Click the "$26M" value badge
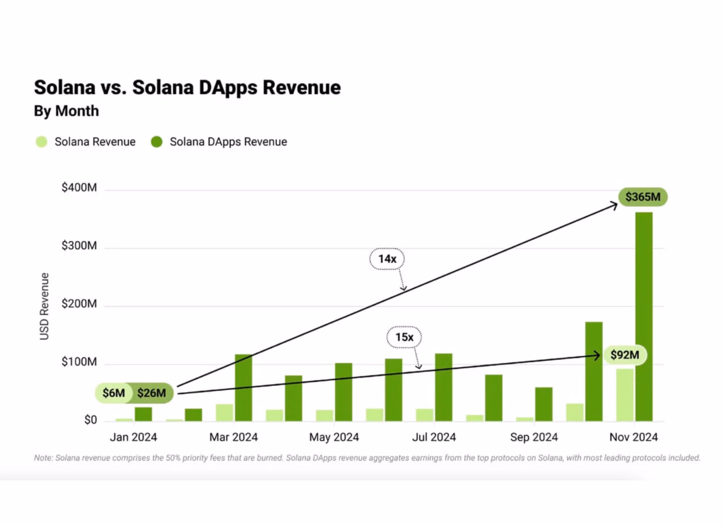This screenshot has width=724, height=525. [x=152, y=393]
